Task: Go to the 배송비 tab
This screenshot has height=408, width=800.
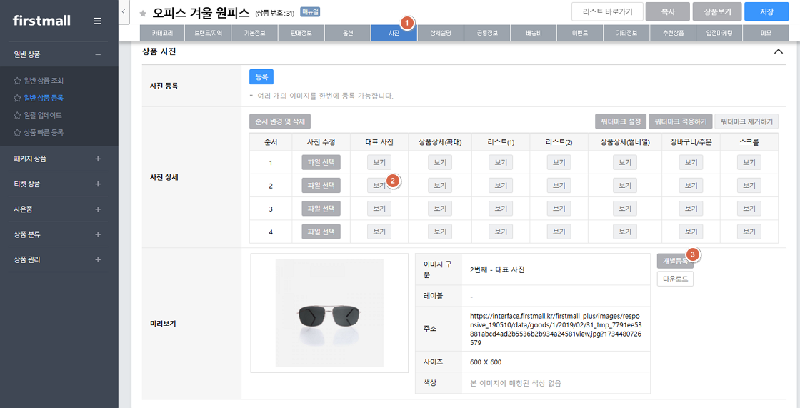Action: tap(534, 33)
